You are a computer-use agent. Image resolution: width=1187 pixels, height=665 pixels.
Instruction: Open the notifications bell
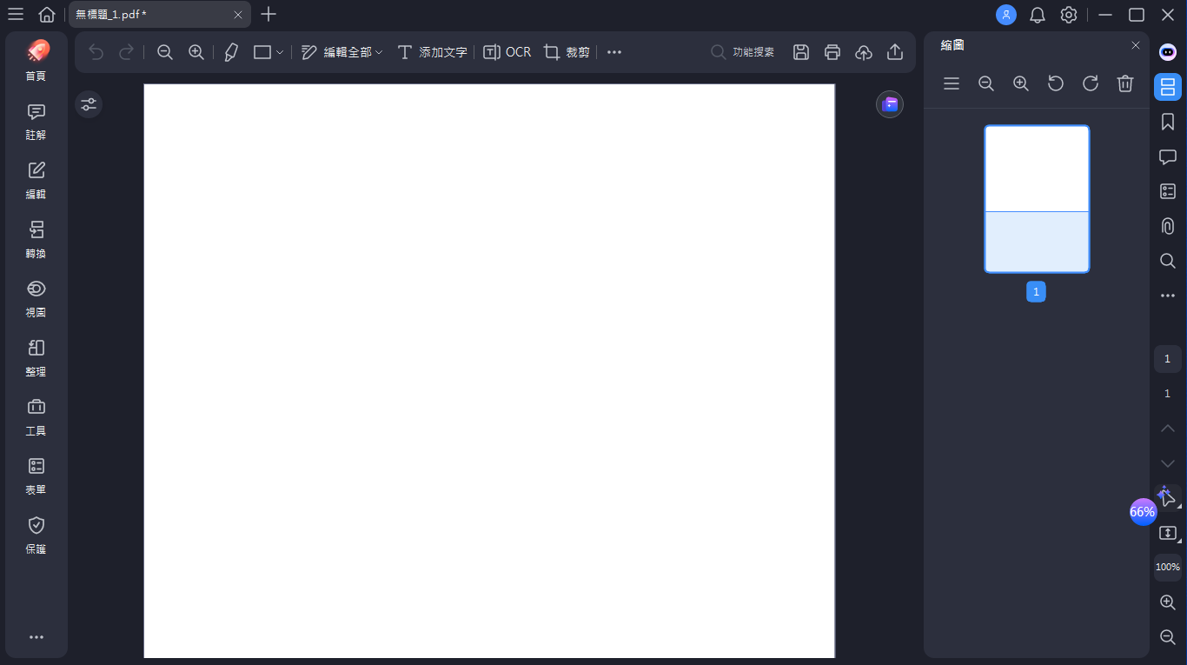[x=1038, y=15]
